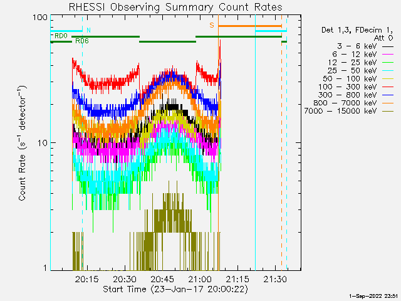Click the magenta legend line for 6-12 keV
Image resolution: width=401 pixels, height=301 pixels.
point(388,55)
